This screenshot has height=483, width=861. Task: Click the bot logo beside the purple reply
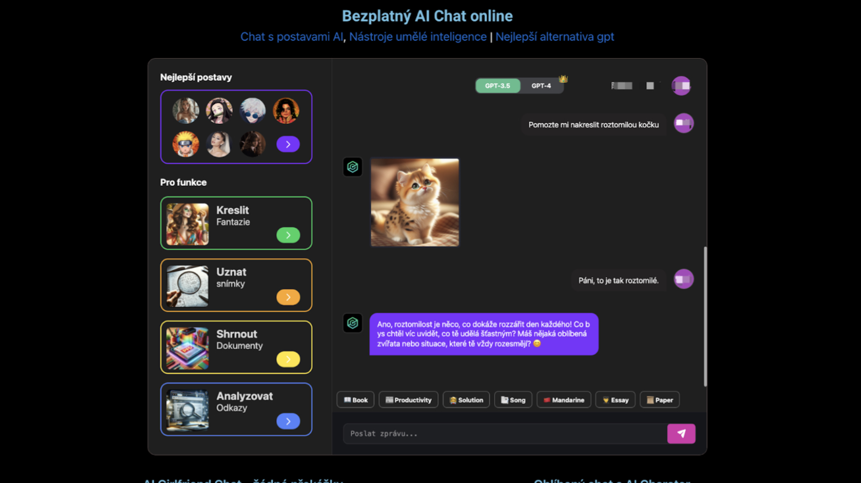point(353,323)
